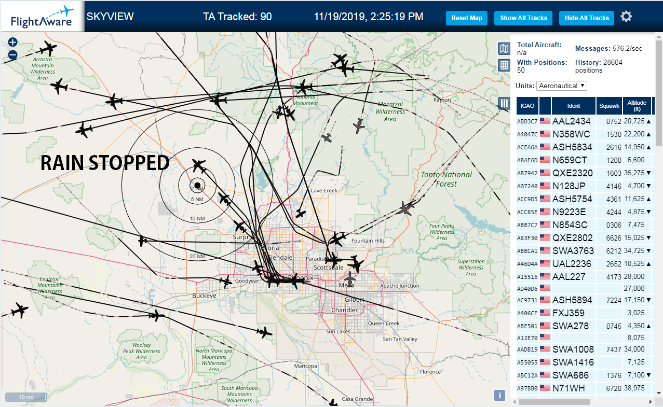Sort by the ICAO column header

(x=527, y=106)
